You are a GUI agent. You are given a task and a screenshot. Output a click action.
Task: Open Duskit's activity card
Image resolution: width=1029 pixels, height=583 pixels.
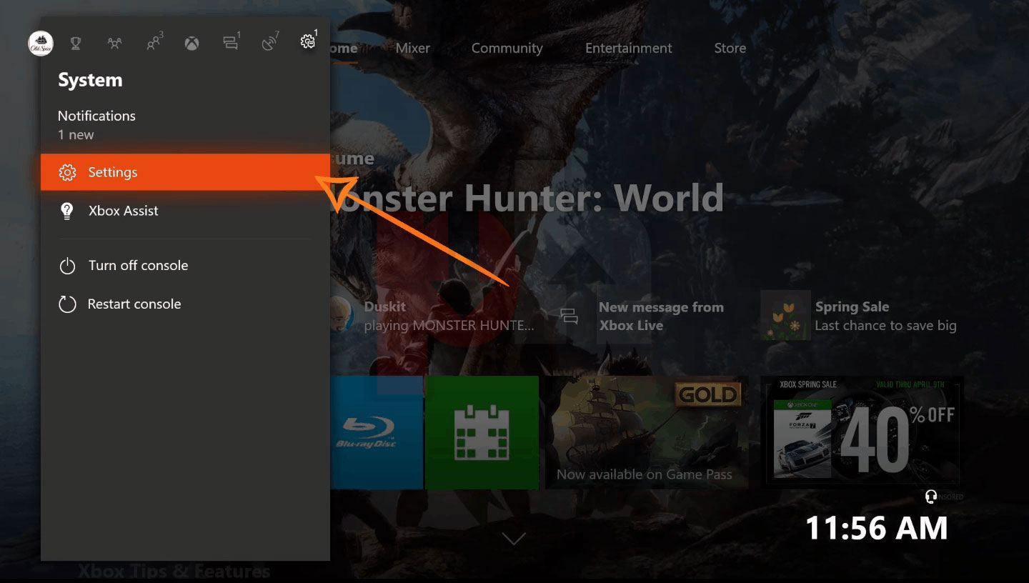433,316
